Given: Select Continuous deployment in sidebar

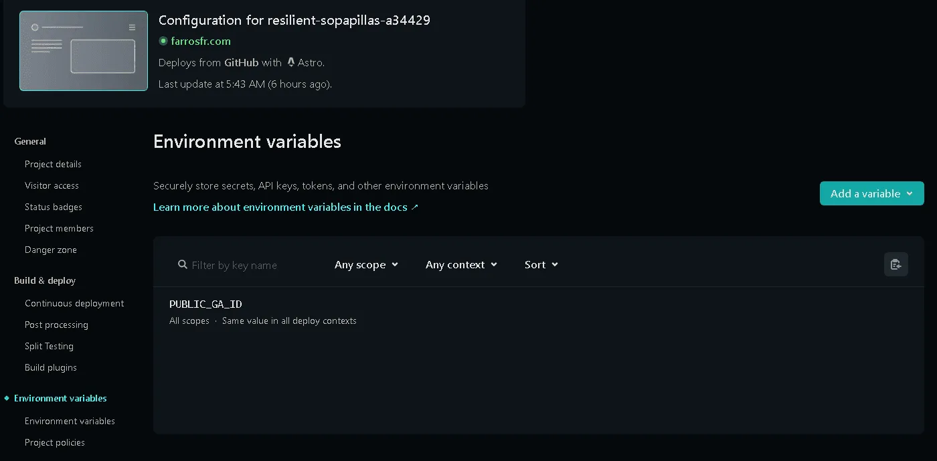Looking at the screenshot, I should click(x=74, y=303).
